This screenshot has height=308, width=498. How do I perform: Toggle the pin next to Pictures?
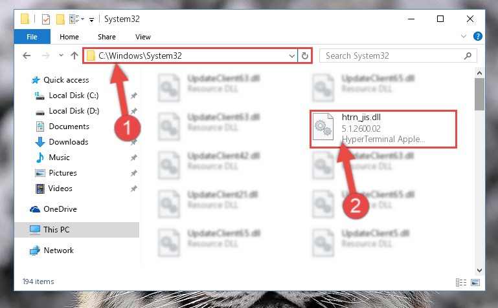133,173
